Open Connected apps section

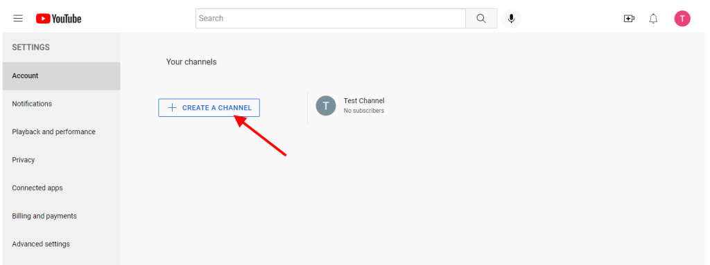tap(62, 188)
